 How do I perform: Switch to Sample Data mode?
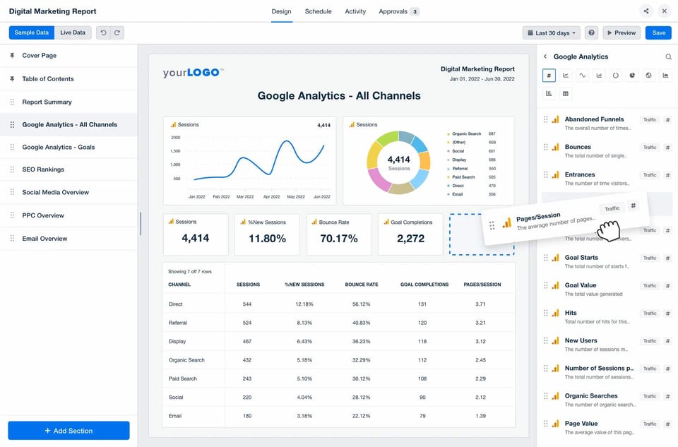(31, 32)
